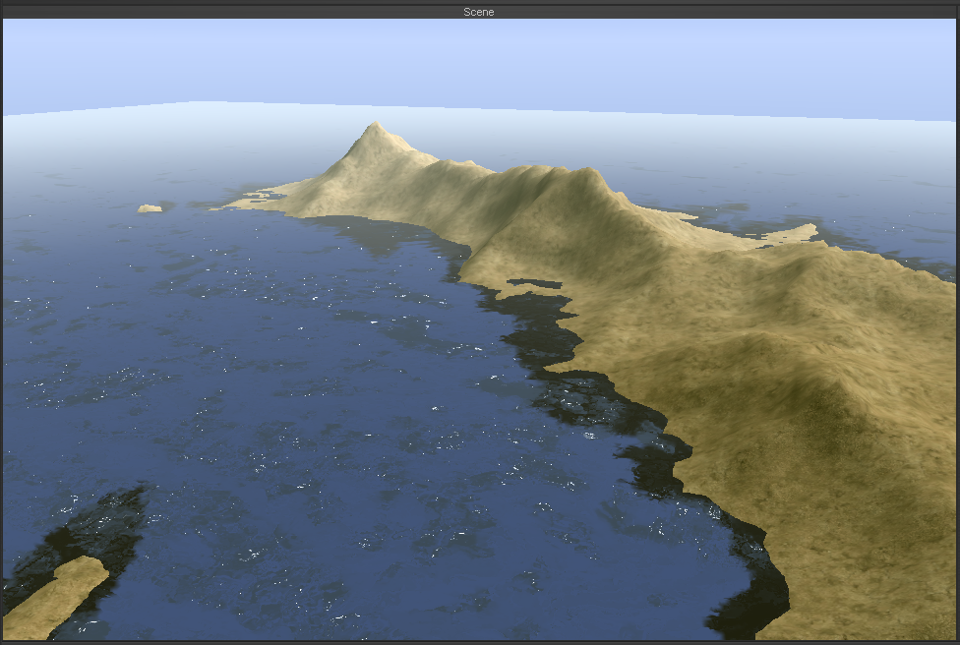Click the sandy island in the bottom-left corner
This screenshot has width=960, height=645.
coord(54,597)
